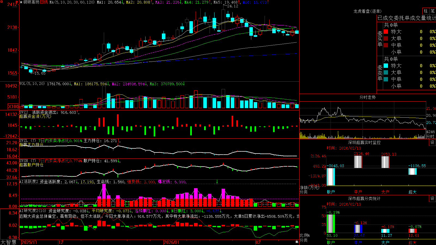
Task: Open the VOL(5,10,20) indicator selector
Action: [x=32, y=84]
